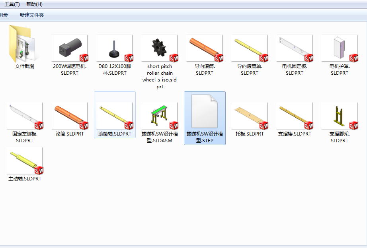Select the 滚筒轴.SLDPRT yellow shaft icon

115,116
